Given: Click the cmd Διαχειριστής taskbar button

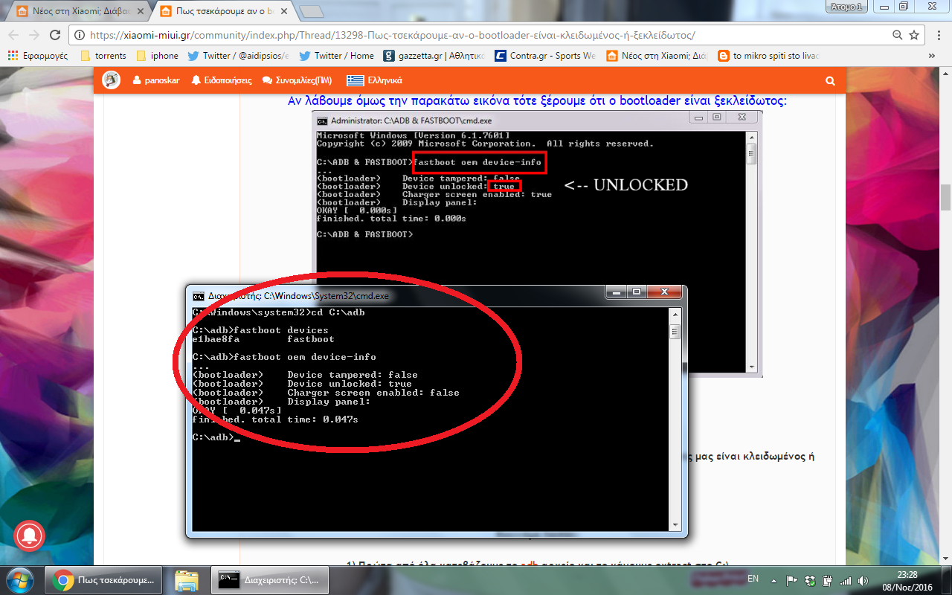Looking at the screenshot, I should click(x=270, y=579).
